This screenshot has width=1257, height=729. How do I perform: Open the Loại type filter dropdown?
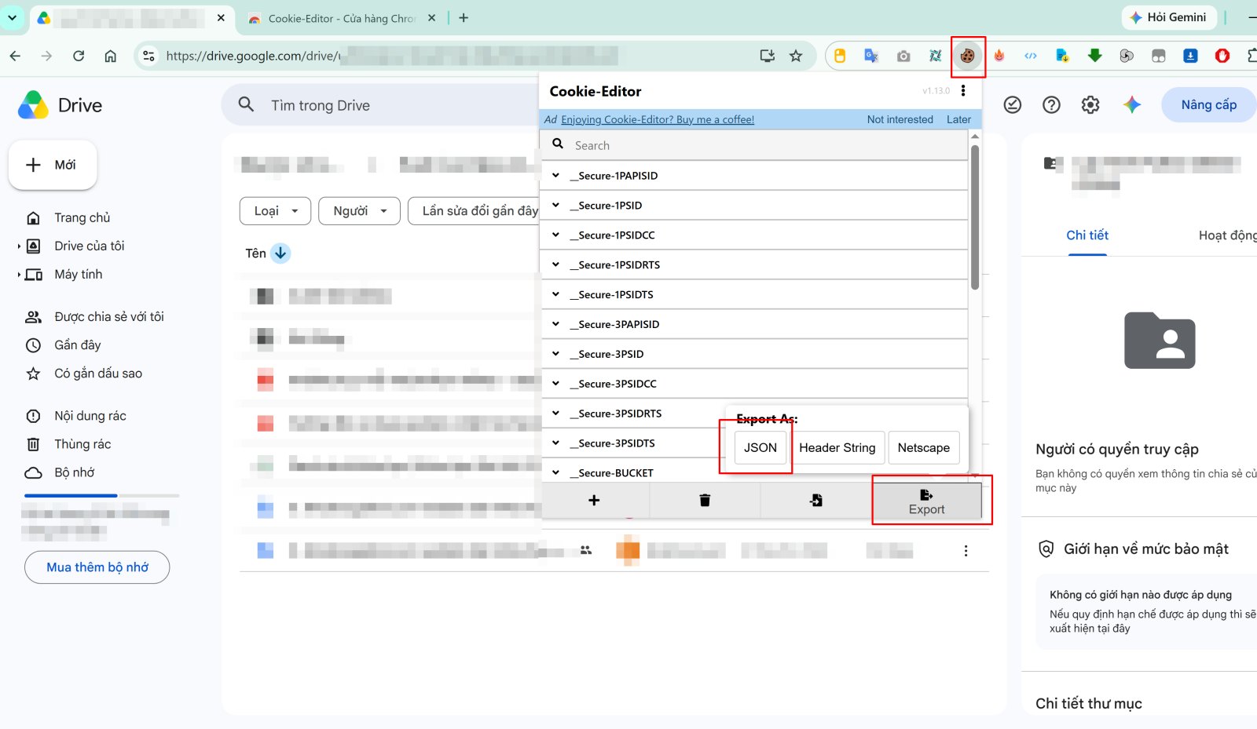click(275, 210)
